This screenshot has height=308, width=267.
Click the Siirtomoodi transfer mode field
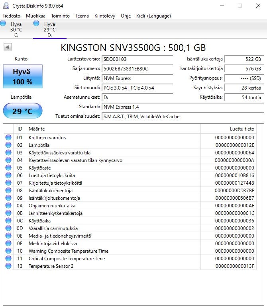pyautogui.click(x=132, y=88)
